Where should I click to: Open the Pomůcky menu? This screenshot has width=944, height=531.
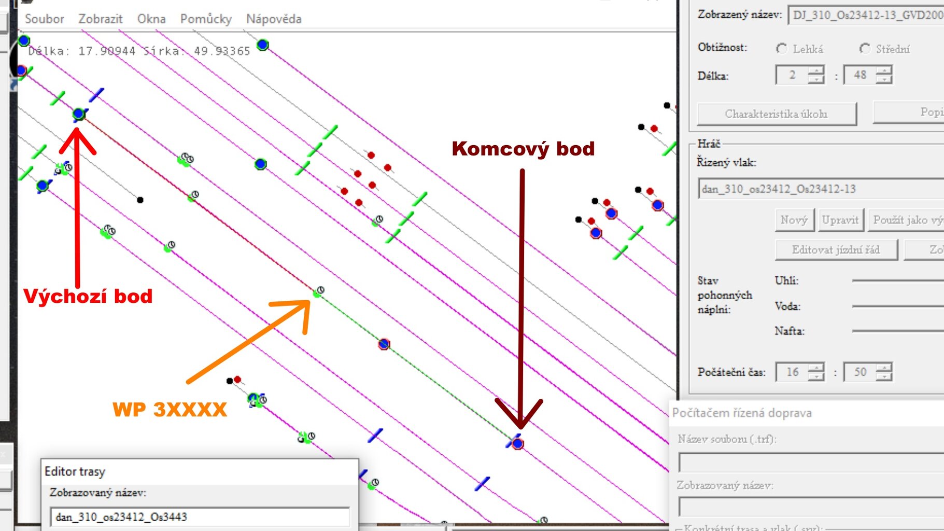click(x=206, y=19)
